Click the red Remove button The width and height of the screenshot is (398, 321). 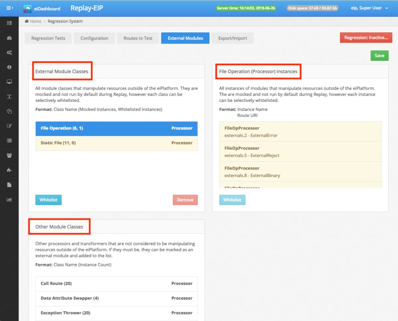tap(185, 200)
